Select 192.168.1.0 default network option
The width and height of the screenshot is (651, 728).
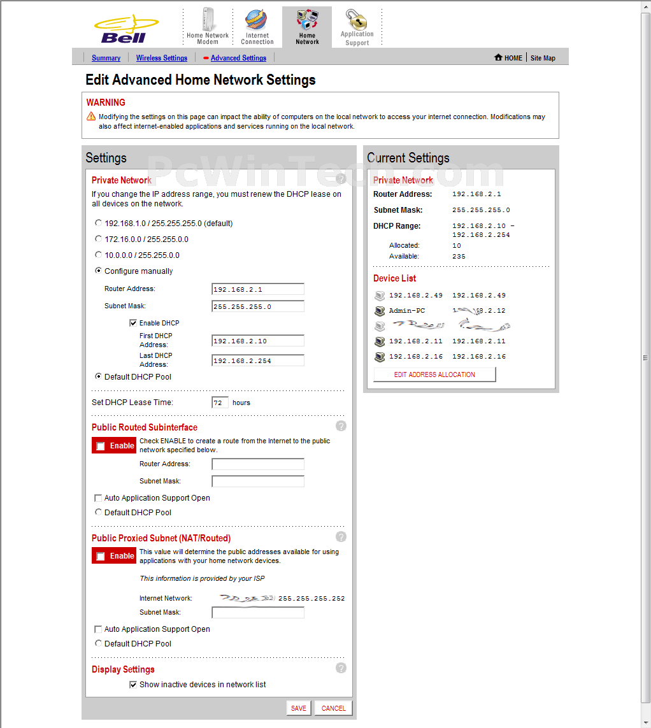pos(98,223)
